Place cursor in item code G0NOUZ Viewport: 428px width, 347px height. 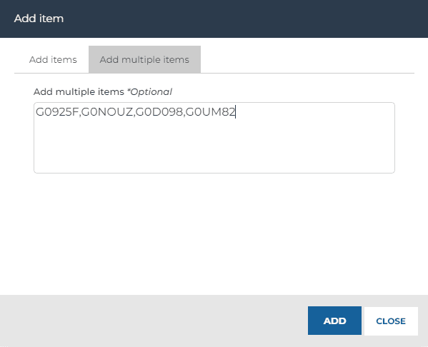(107, 112)
